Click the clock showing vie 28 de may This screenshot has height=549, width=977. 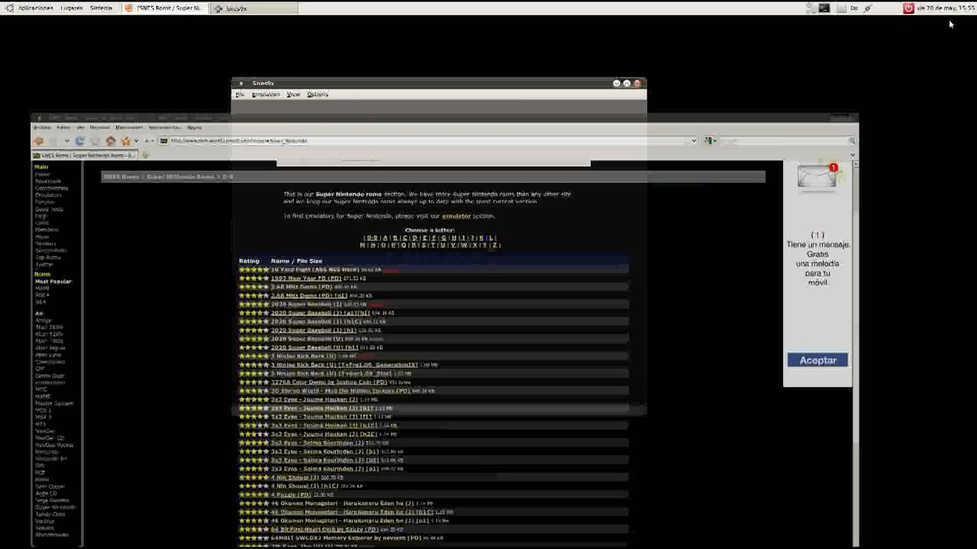pyautogui.click(x=945, y=8)
